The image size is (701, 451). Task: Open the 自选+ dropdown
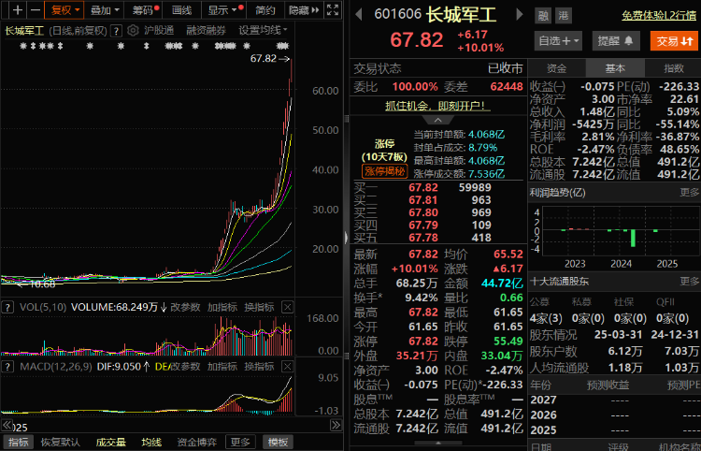coord(558,41)
